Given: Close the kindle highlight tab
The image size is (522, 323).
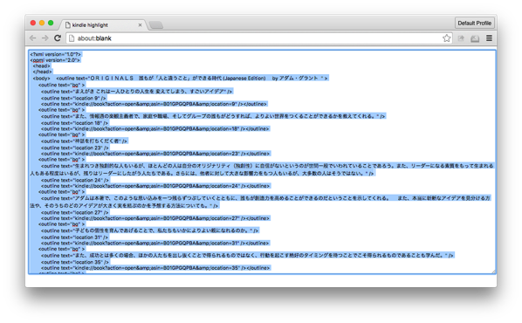Looking at the screenshot, I should click(141, 25).
